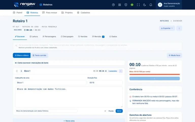195x122 pixels.
Task: Open Cadastros menu item
Action: click(x=84, y=12)
